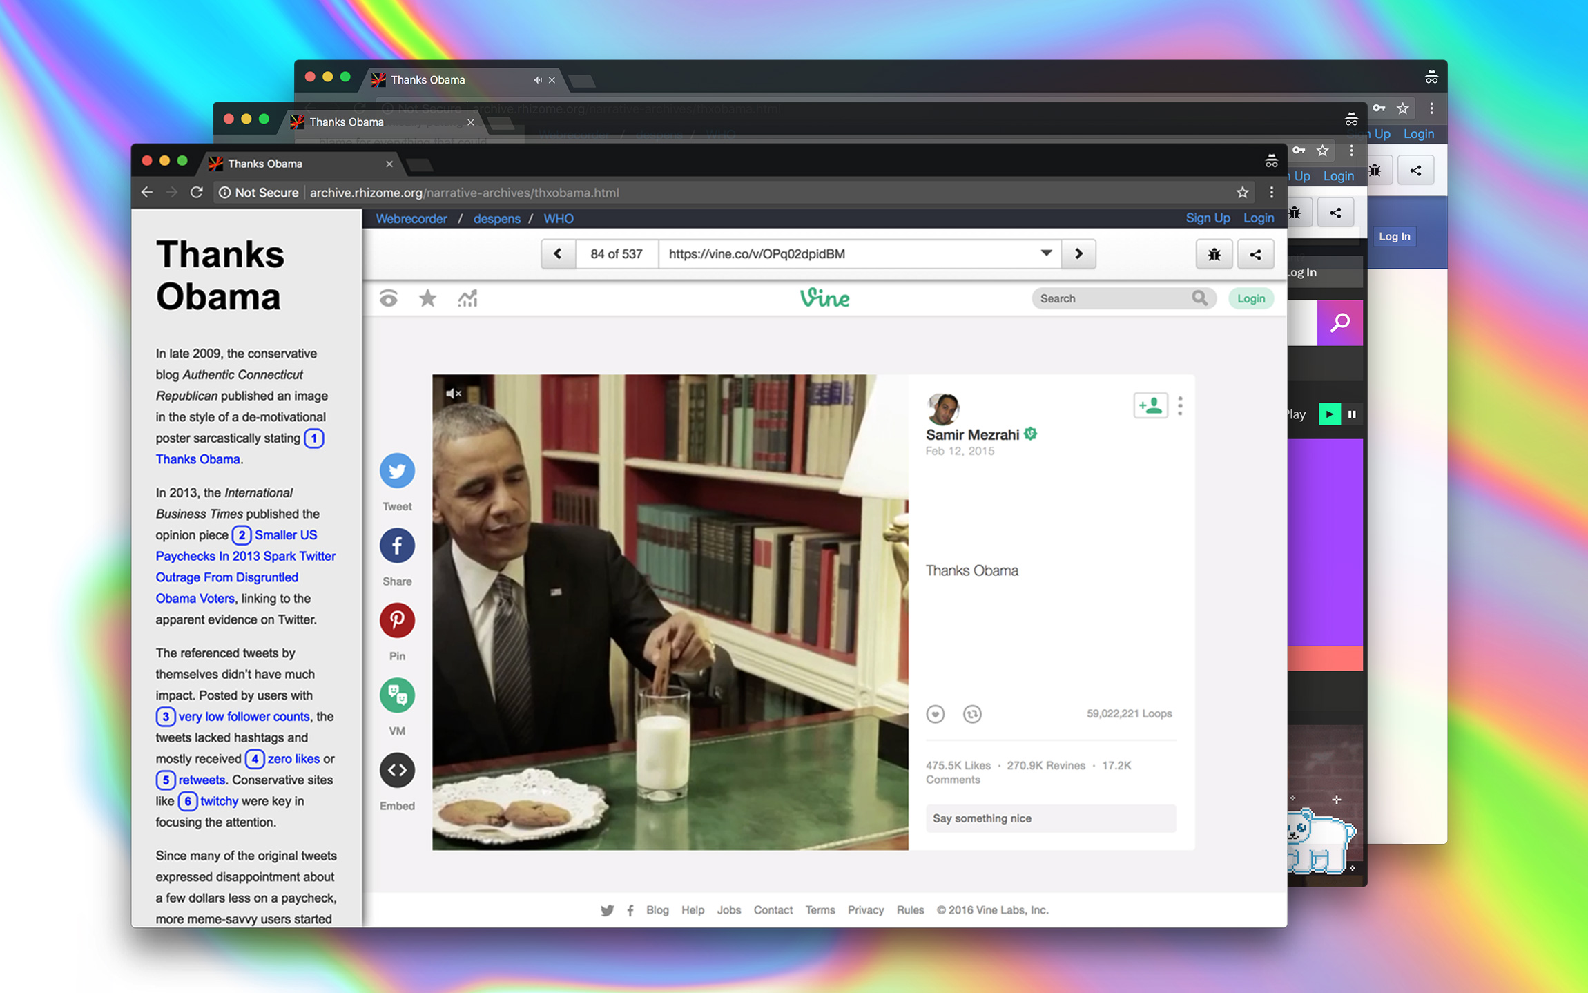The width and height of the screenshot is (1588, 993).
Task: Click share icon in the back window
Action: click(x=1415, y=171)
